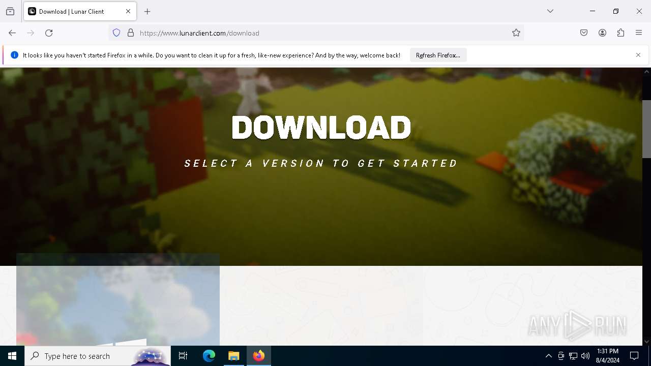Screen dimensions: 651x366
Task: Open the volume tray icon
Action: coord(585,356)
